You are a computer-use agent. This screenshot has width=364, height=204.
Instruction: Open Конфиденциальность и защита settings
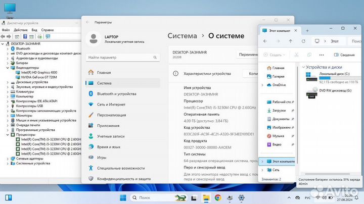pos(122,179)
